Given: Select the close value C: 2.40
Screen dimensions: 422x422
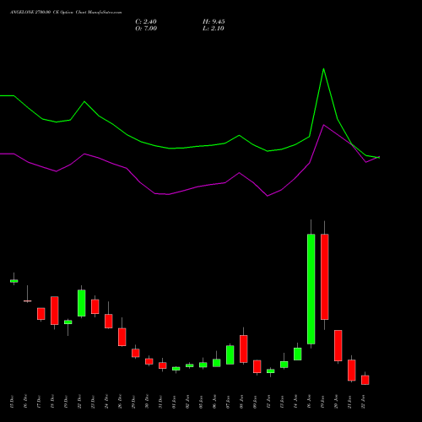Looking at the screenshot, I should tap(146, 22).
